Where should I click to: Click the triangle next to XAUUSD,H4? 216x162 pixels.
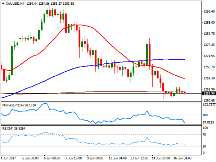(3, 4)
